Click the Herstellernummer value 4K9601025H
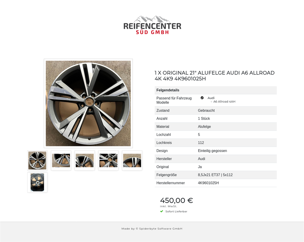This screenshot has height=242, width=304. coord(208,183)
